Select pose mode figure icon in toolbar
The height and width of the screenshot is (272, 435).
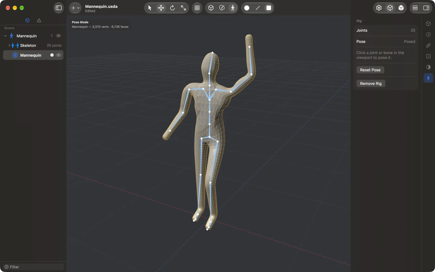pyautogui.click(x=233, y=8)
